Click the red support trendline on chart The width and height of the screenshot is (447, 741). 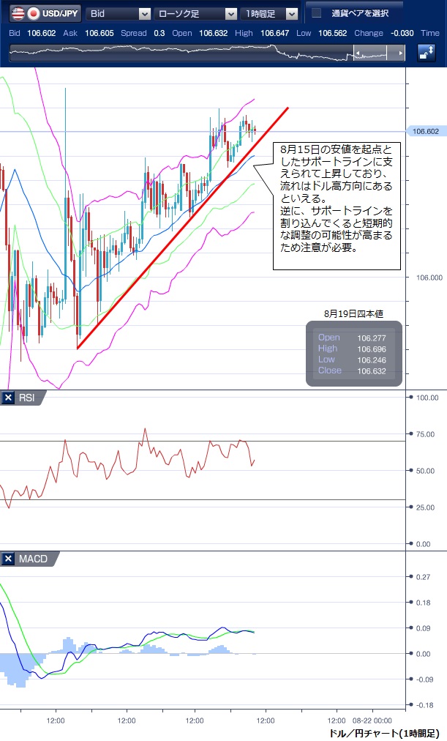183,227
